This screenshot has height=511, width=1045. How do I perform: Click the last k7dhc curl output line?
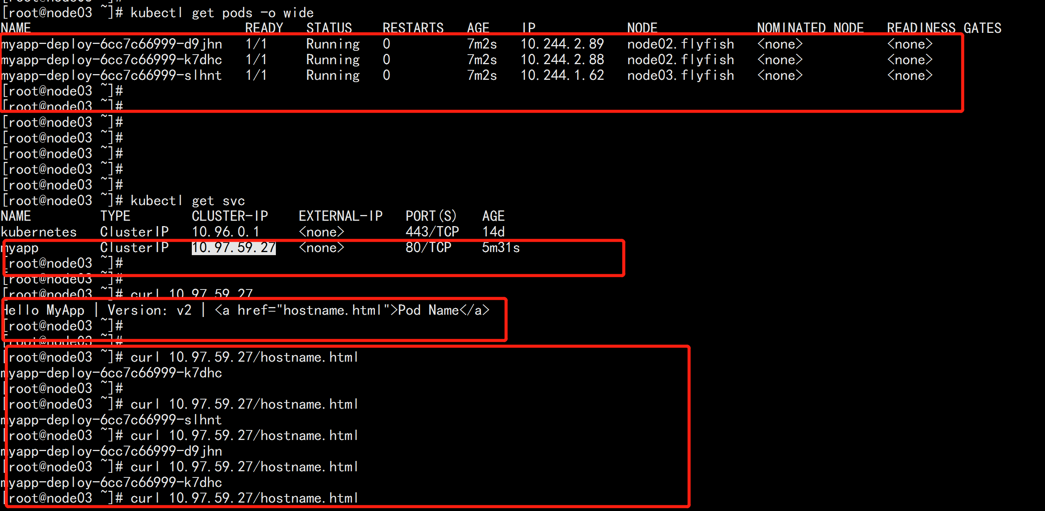[x=112, y=483]
